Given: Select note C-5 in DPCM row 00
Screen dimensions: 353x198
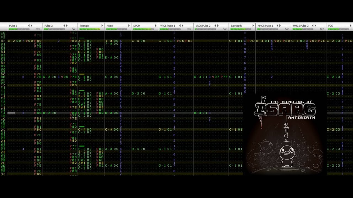Looking at the screenshot, I should 135,41.
